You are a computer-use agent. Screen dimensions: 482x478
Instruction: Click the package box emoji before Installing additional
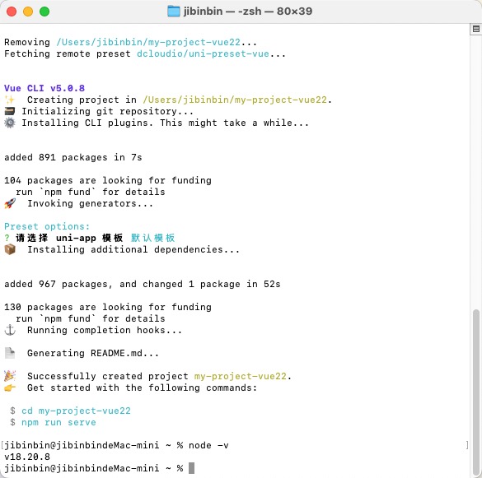[10, 249]
